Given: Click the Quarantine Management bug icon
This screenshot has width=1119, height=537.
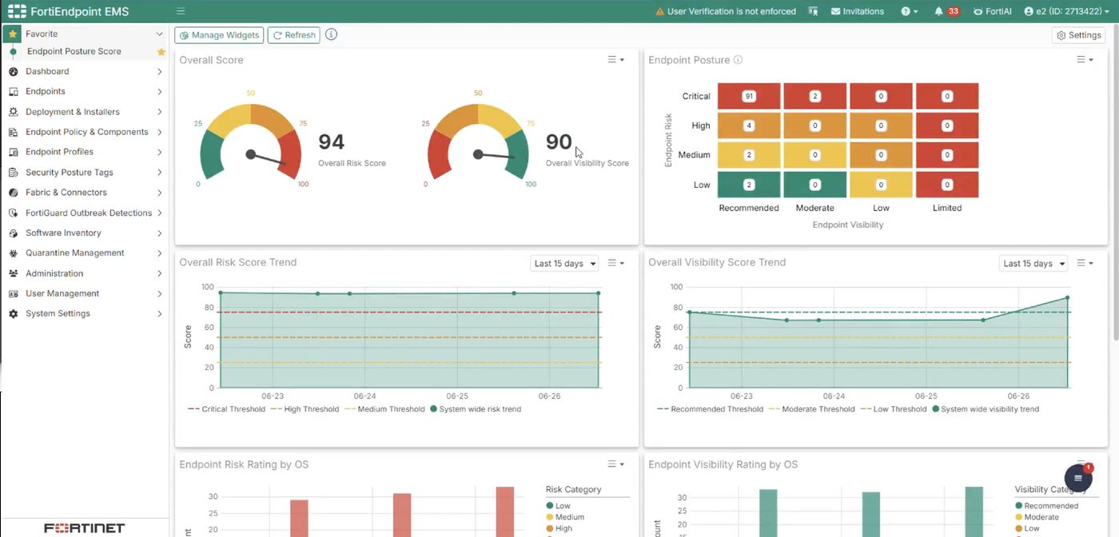Looking at the screenshot, I should click(x=13, y=253).
